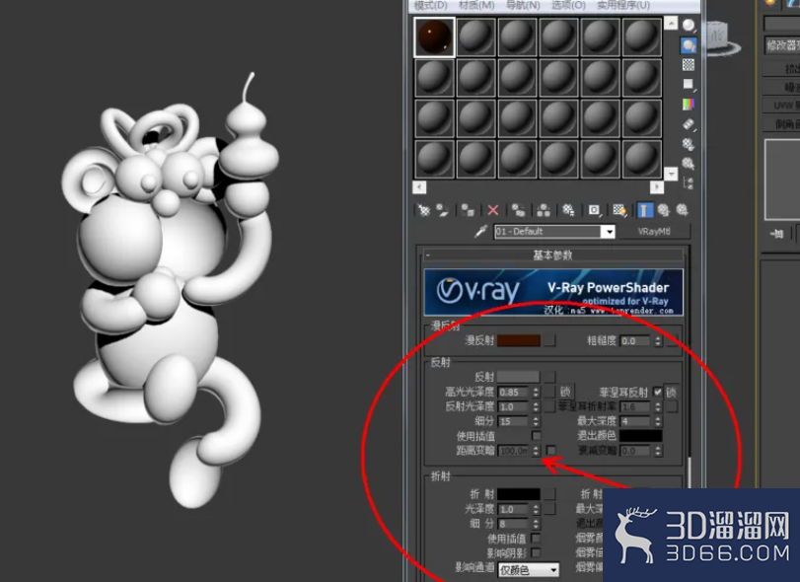
Task: Click the pin stack icon in command panel
Action: click(777, 234)
